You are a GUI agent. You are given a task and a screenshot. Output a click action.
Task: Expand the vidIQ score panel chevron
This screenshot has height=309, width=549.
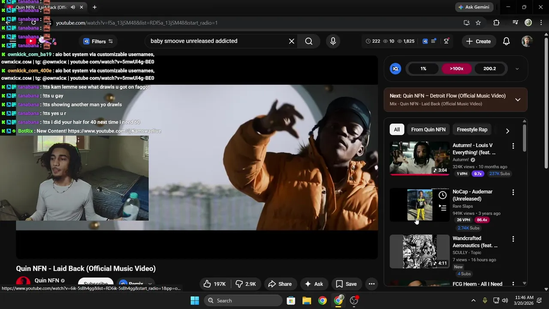tap(517, 69)
